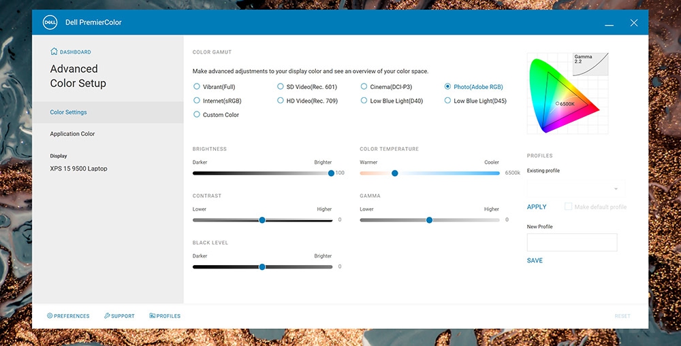Image resolution: width=681 pixels, height=346 pixels.
Task: Open the Application Color section
Action: [x=72, y=134]
